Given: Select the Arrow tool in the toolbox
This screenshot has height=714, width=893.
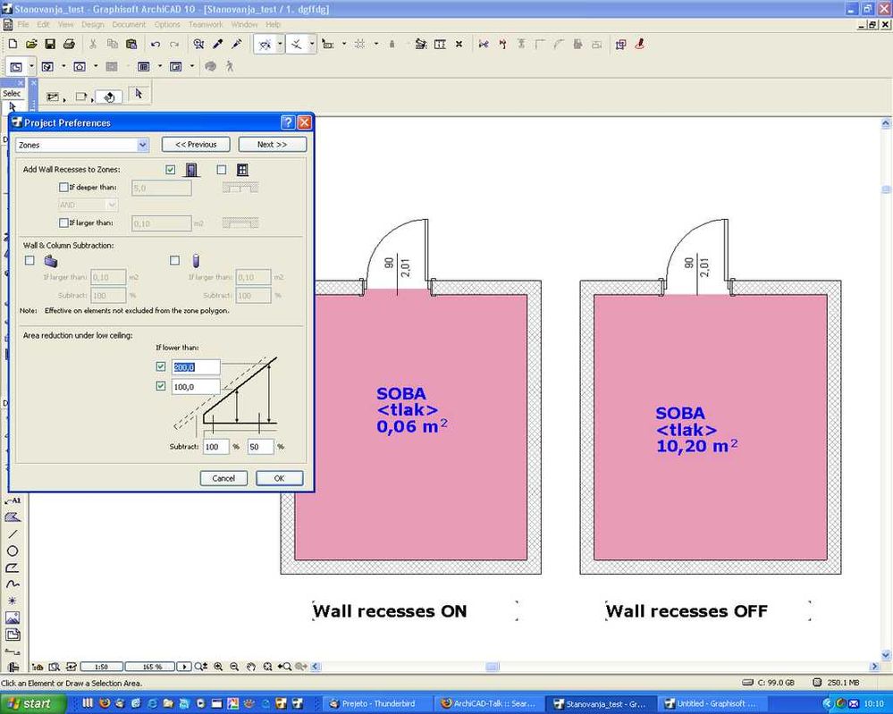Looking at the screenshot, I should [12, 107].
